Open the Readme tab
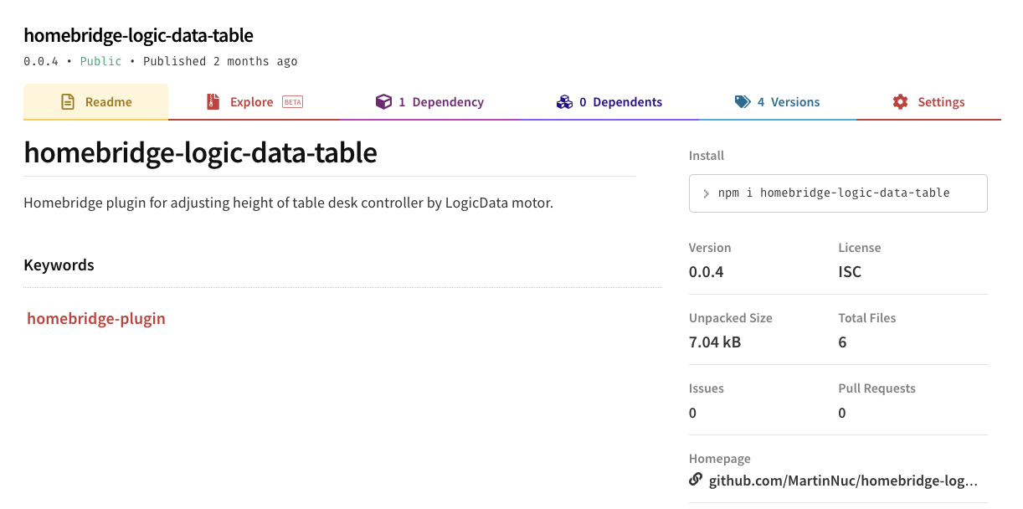The width and height of the screenshot is (1023, 509). coord(95,102)
